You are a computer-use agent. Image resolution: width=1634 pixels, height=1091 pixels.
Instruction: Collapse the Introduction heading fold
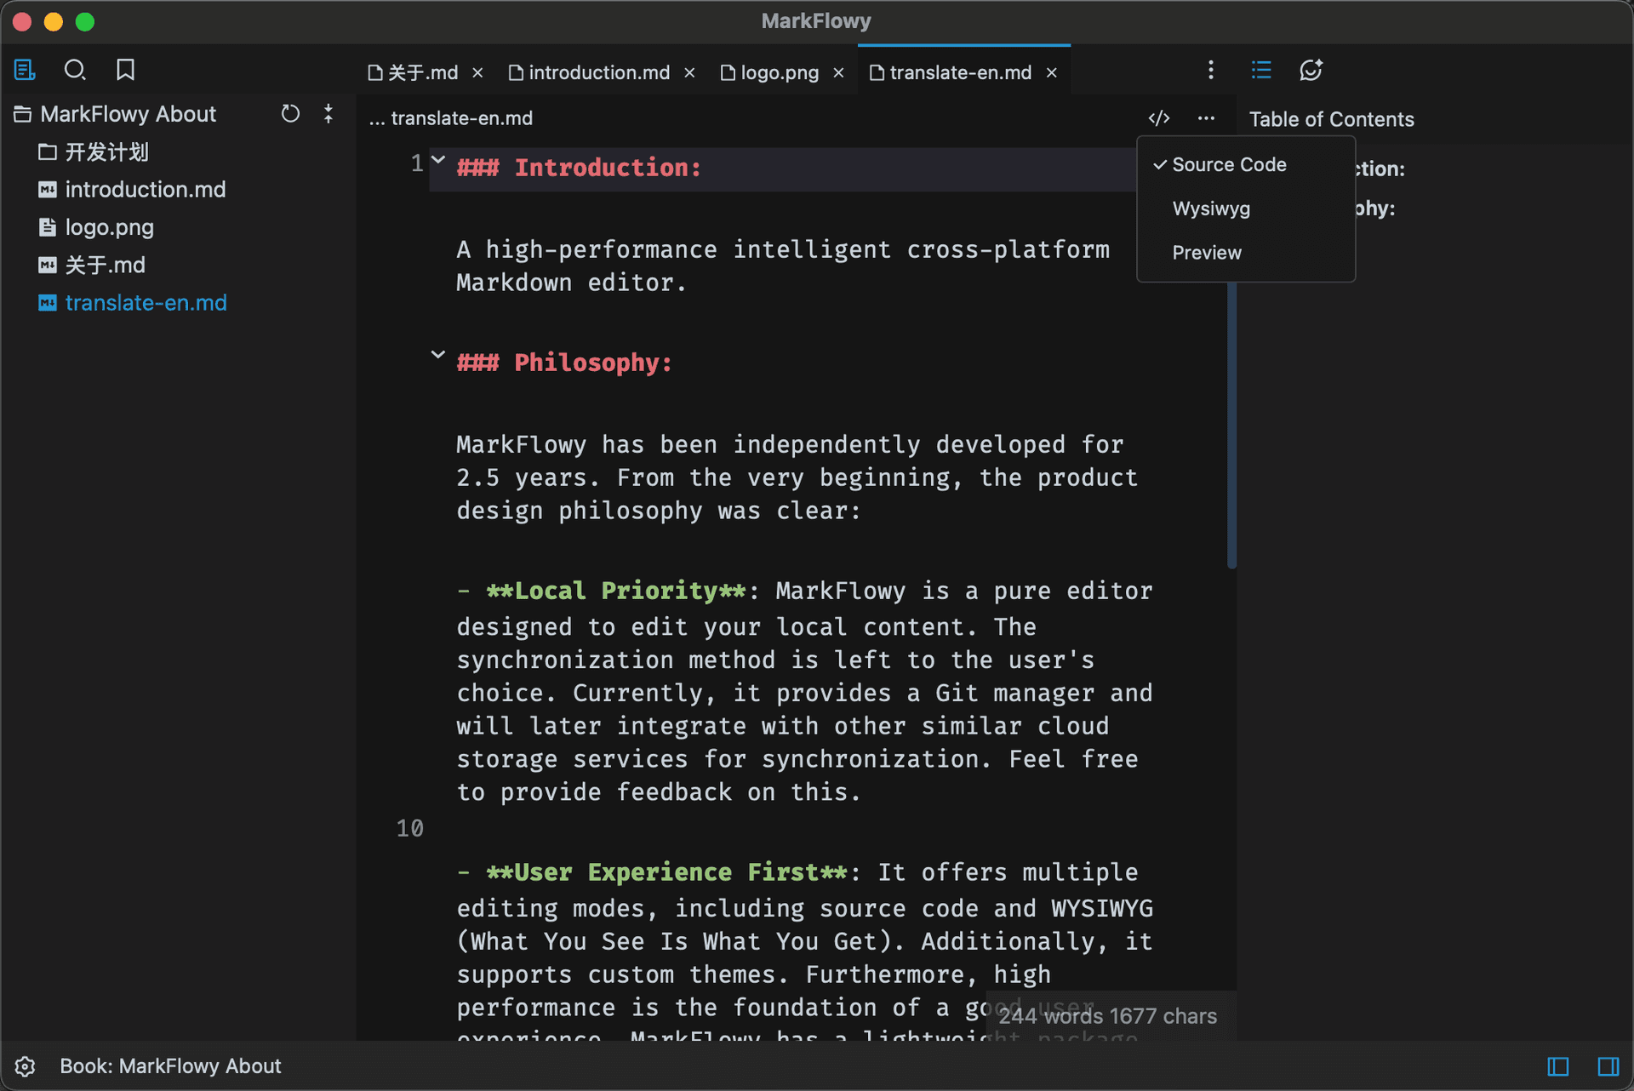[x=438, y=160]
